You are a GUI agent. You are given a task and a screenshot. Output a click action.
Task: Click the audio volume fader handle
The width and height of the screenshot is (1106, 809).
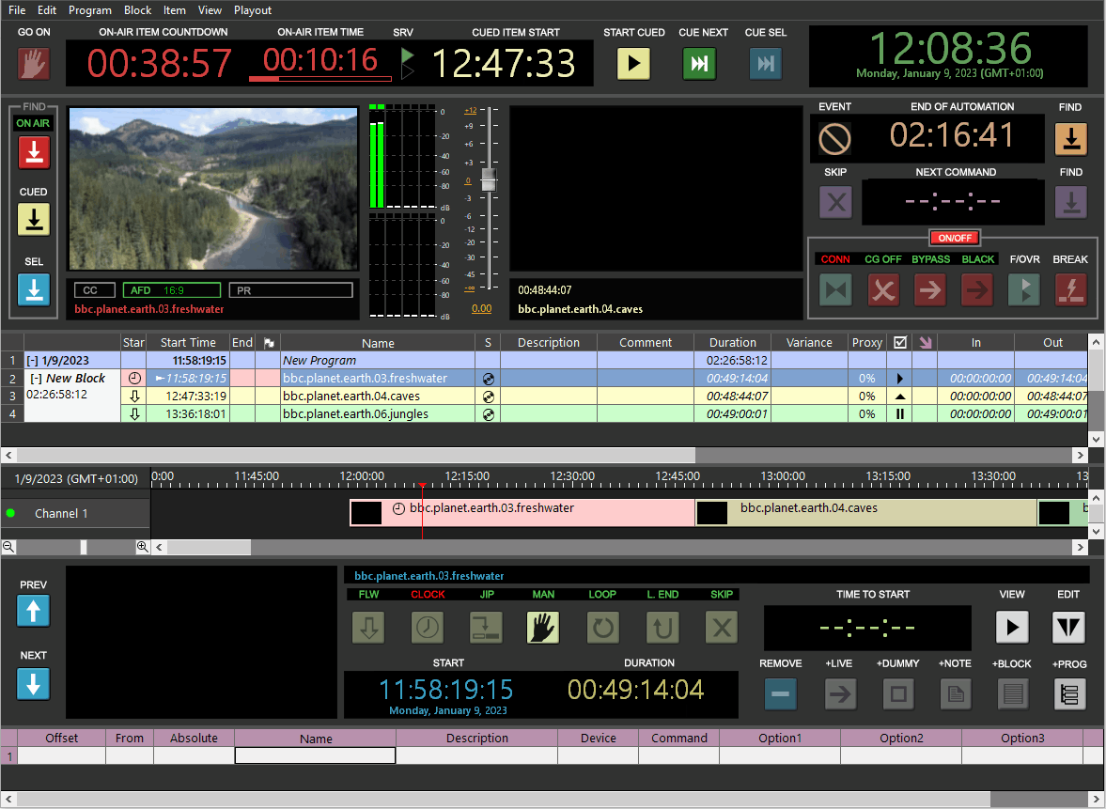(x=488, y=179)
